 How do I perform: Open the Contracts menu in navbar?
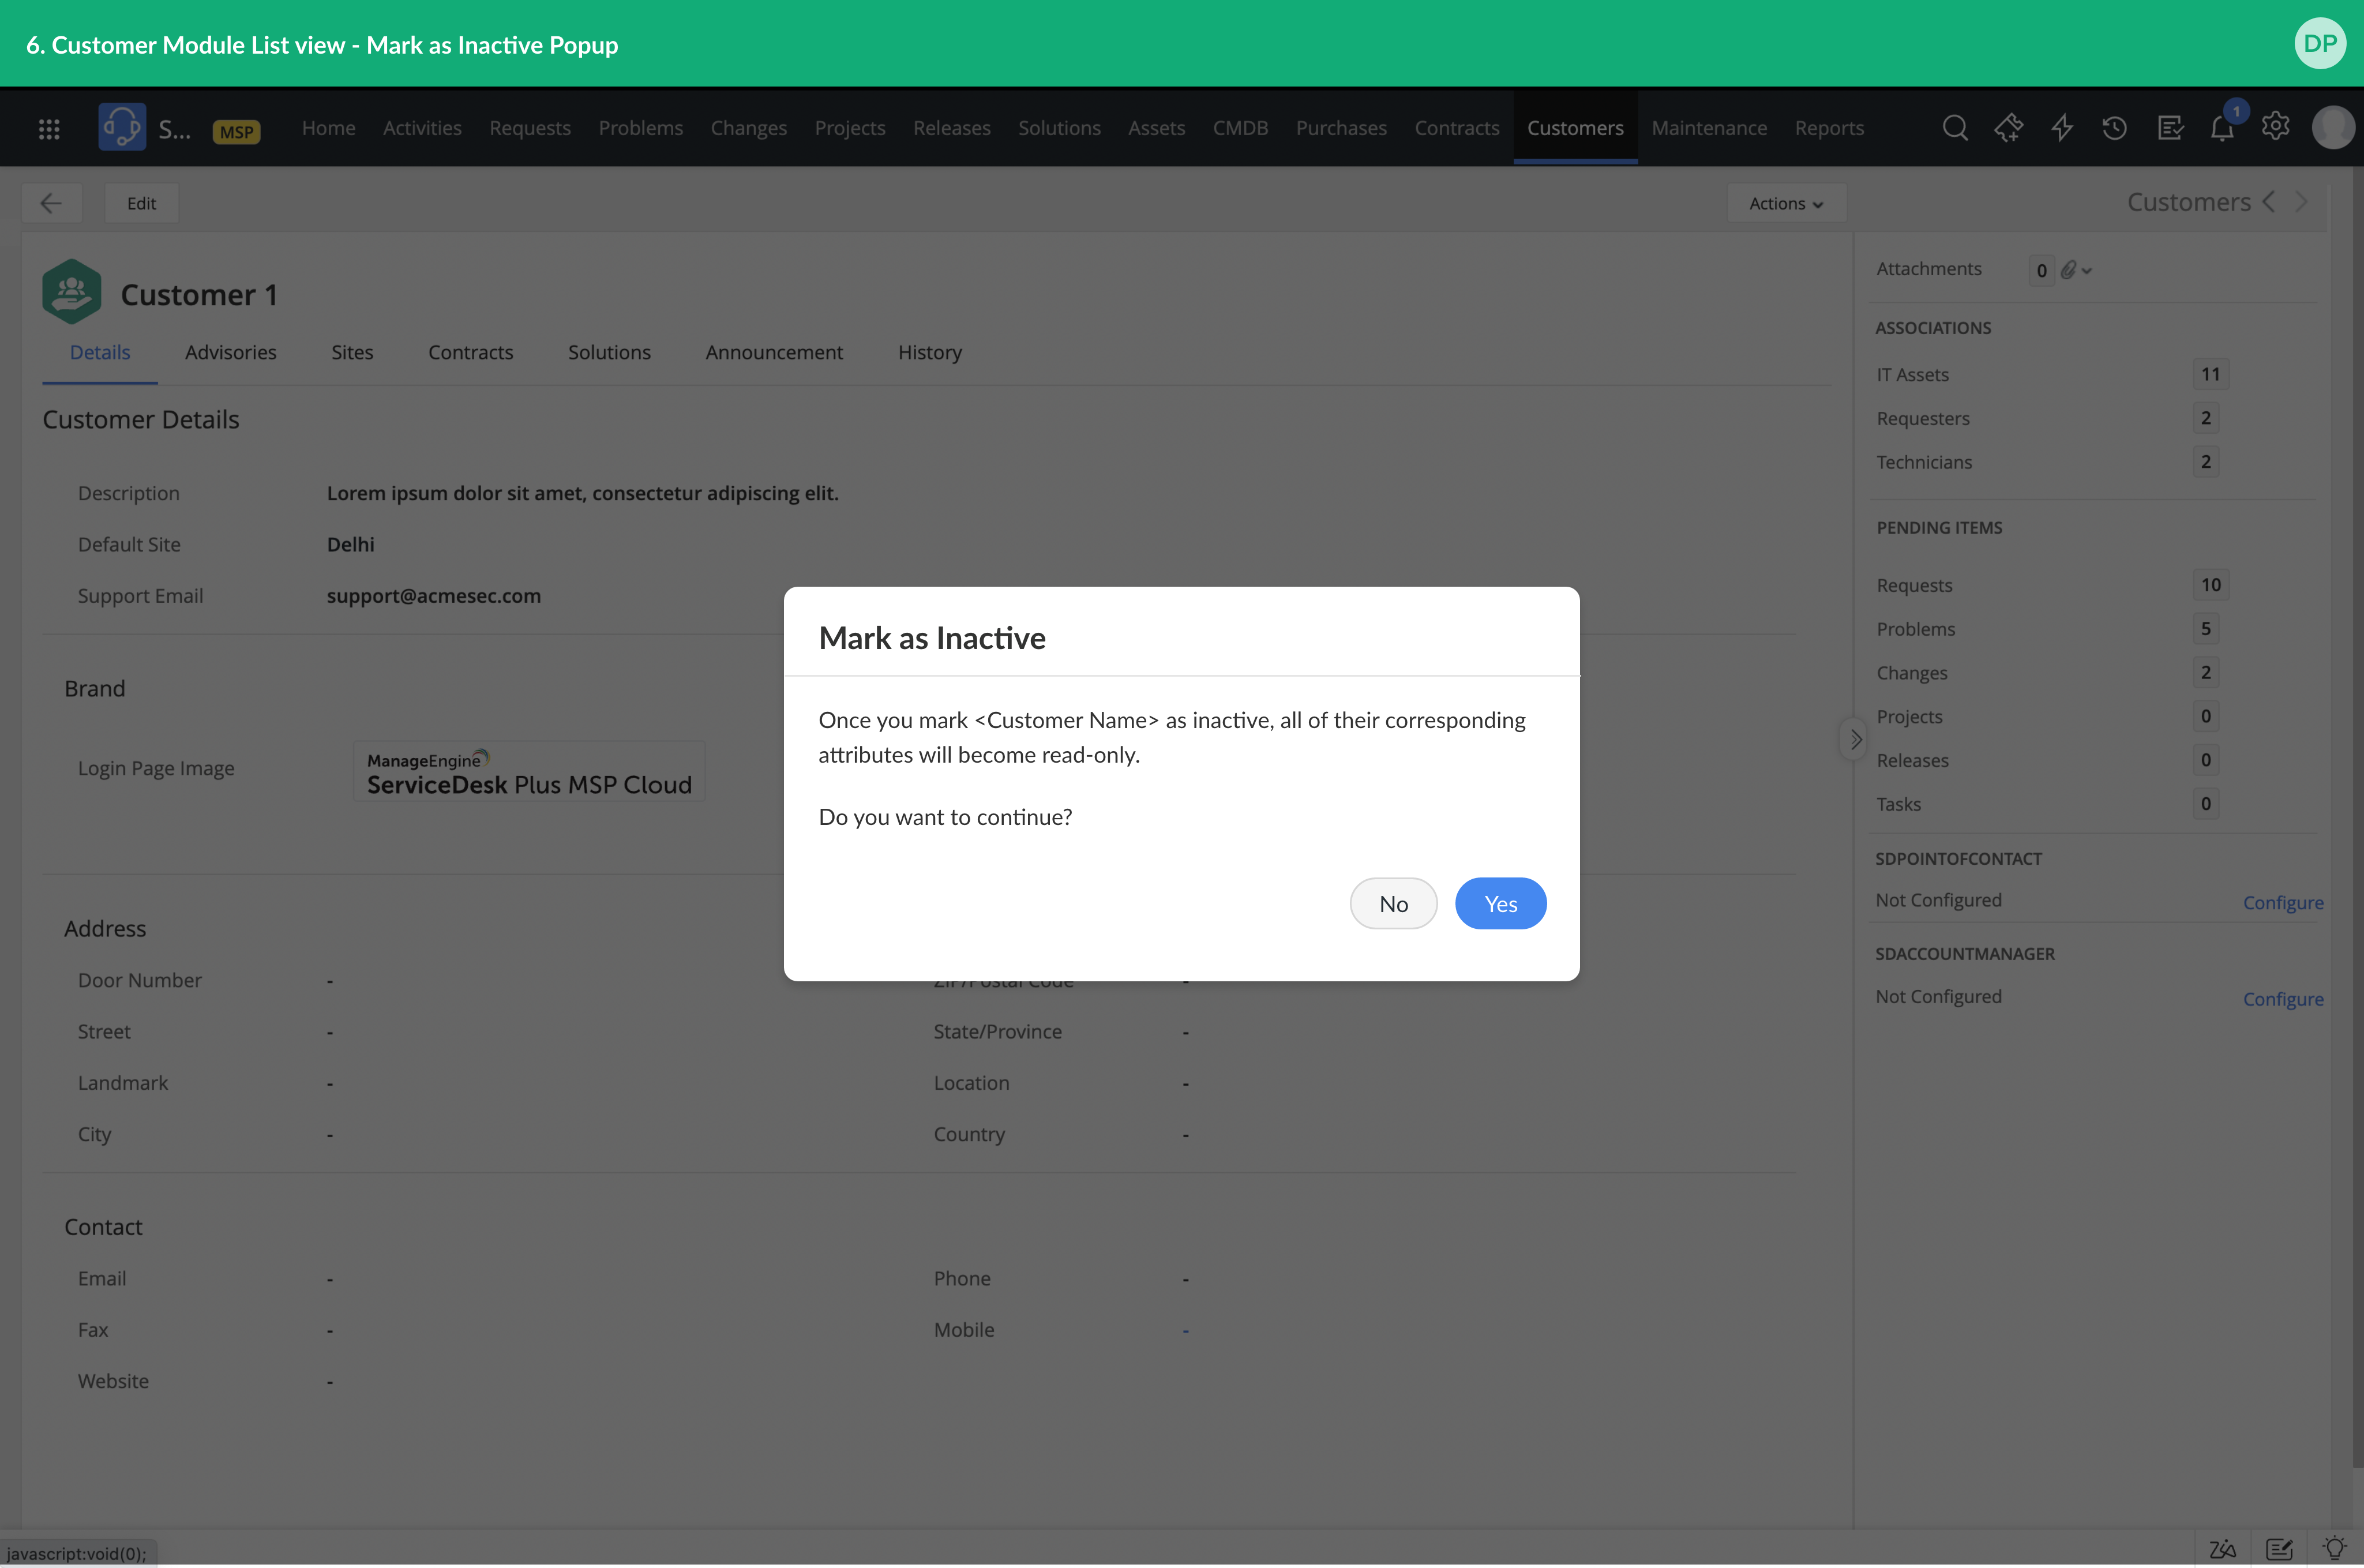coord(1457,128)
